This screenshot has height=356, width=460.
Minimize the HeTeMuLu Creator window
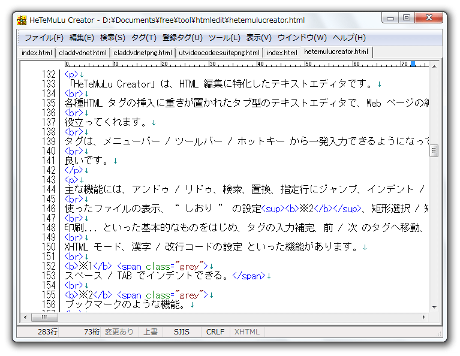point(390,18)
